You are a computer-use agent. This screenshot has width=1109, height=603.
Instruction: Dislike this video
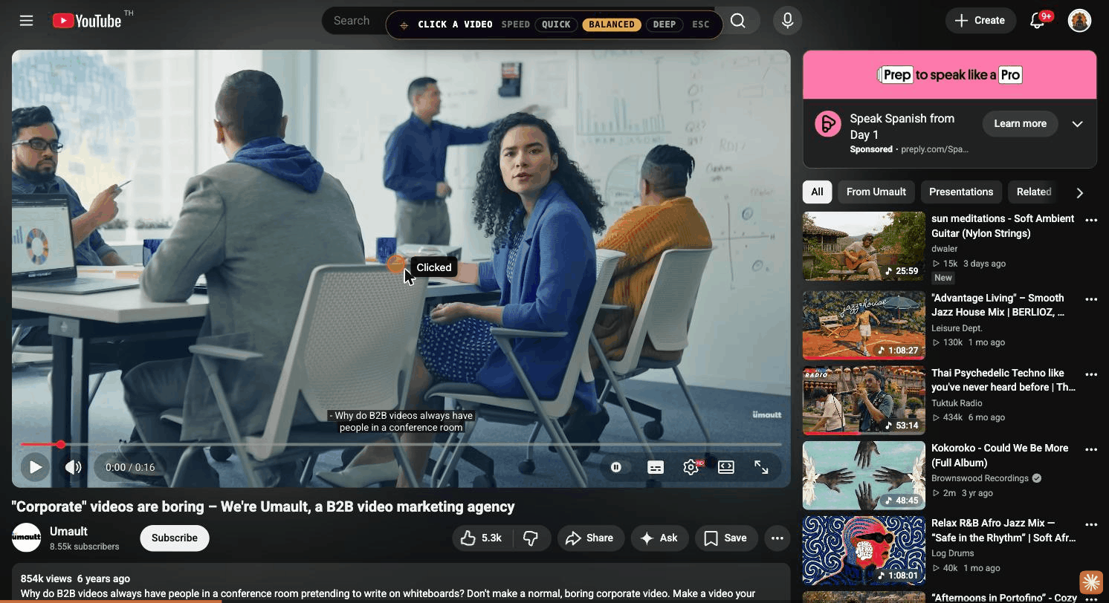(531, 538)
